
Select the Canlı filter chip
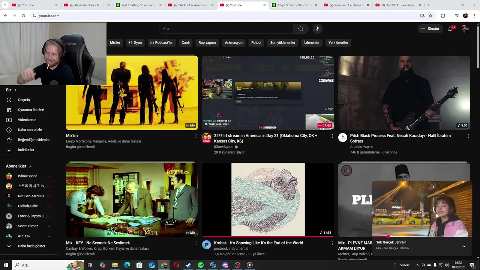coord(186,43)
